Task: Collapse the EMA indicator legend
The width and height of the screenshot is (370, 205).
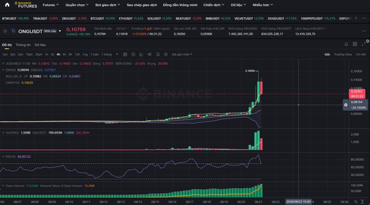Action: coord(3,70)
